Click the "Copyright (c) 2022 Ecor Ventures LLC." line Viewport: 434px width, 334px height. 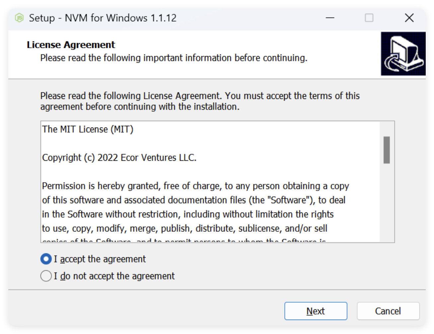click(x=119, y=157)
